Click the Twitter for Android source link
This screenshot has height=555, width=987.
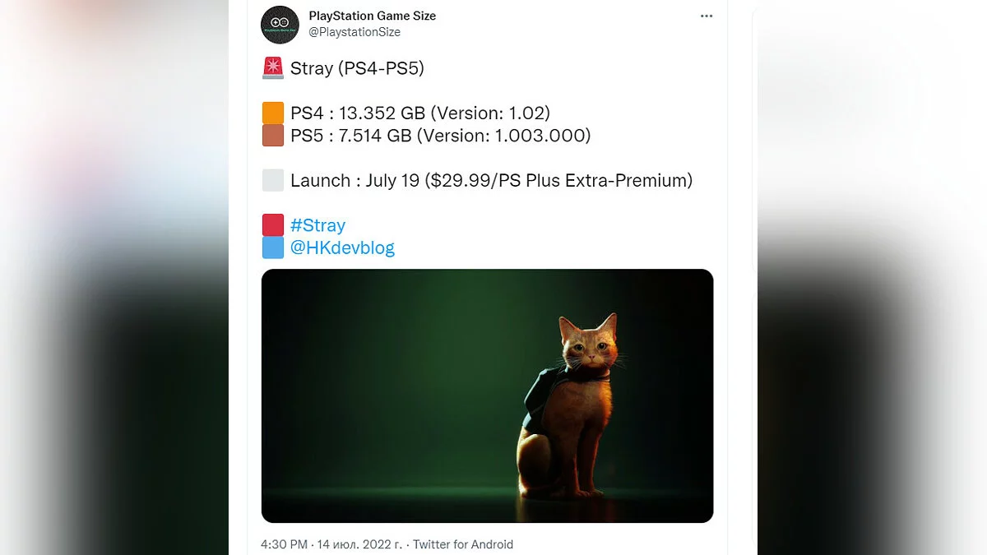(462, 544)
